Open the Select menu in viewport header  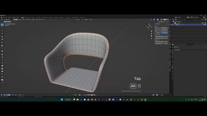tap(23, 19)
